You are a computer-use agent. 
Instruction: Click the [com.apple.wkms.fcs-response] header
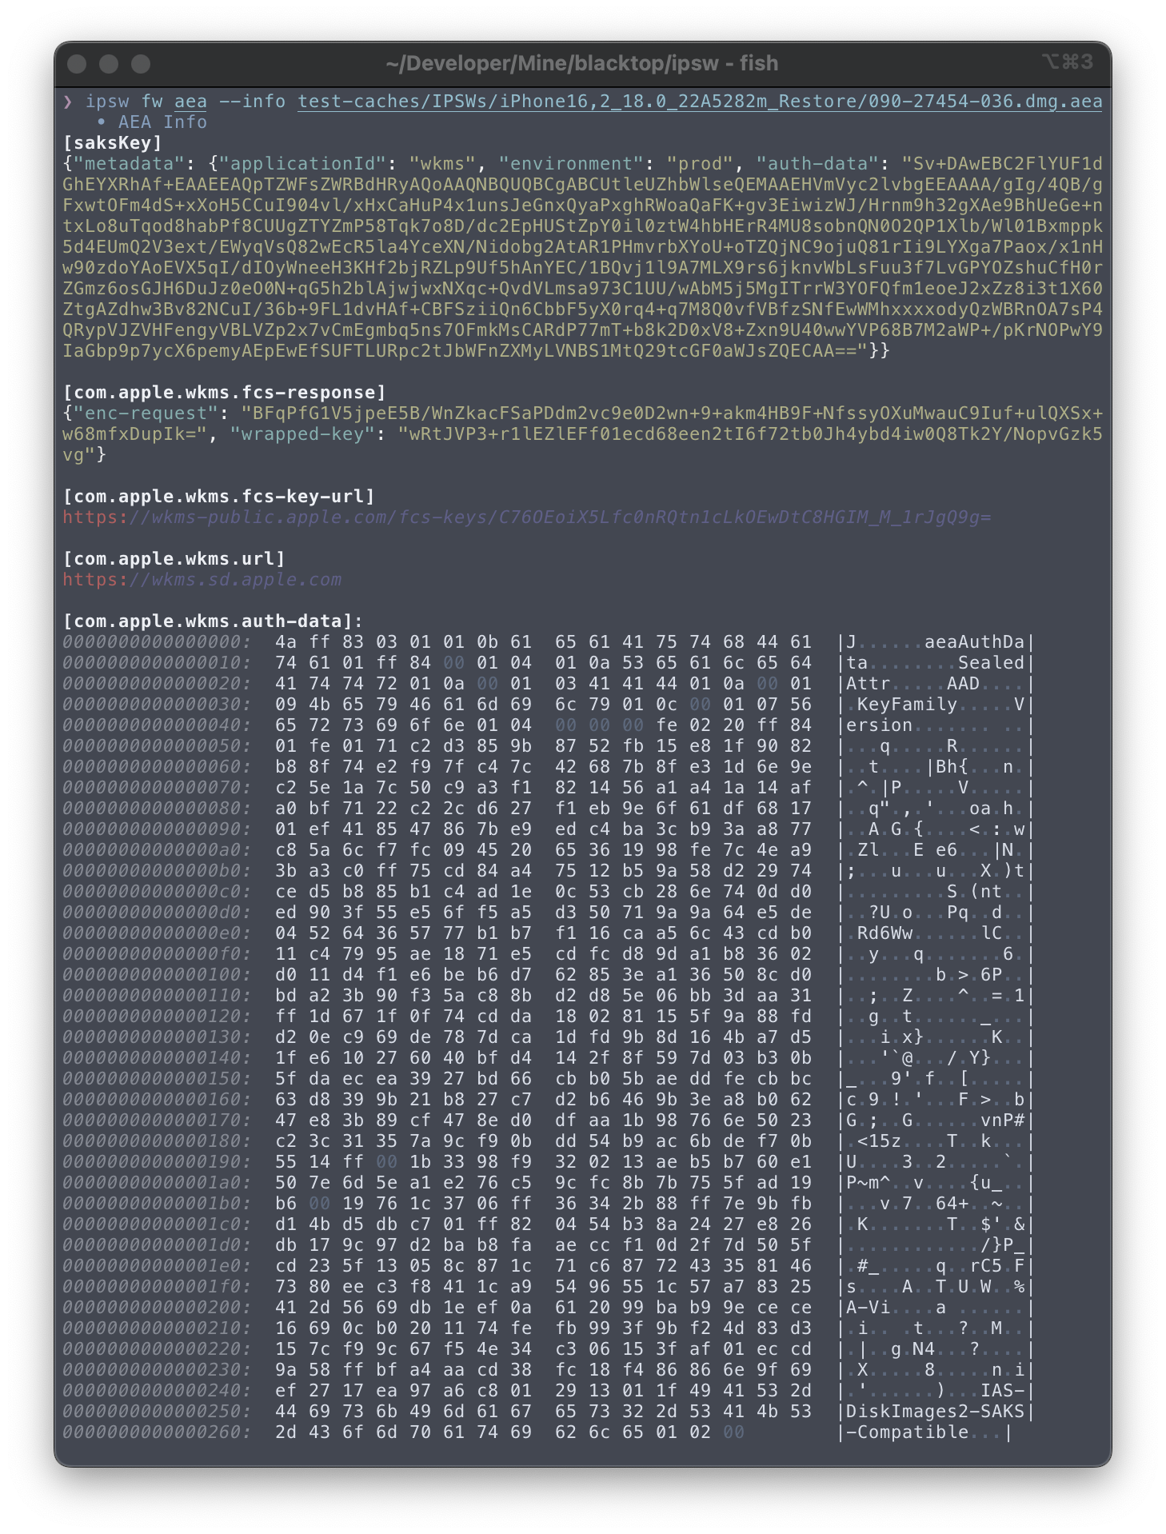[224, 393]
